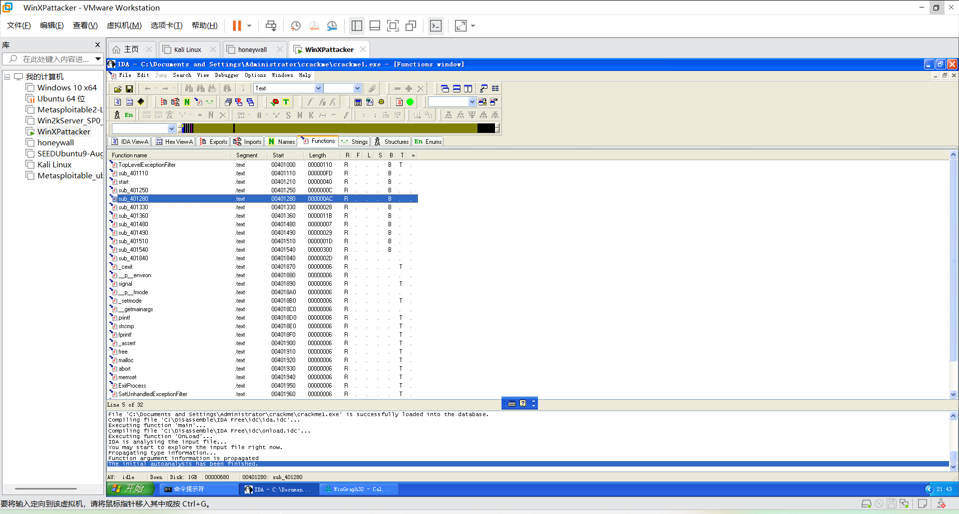Image resolution: width=959 pixels, height=514 pixels.
Task: Click the structures figure icon in toolbar
Action: [x=117, y=115]
